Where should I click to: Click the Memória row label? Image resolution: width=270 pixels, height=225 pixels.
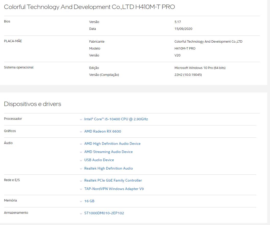pyautogui.click(x=10, y=200)
